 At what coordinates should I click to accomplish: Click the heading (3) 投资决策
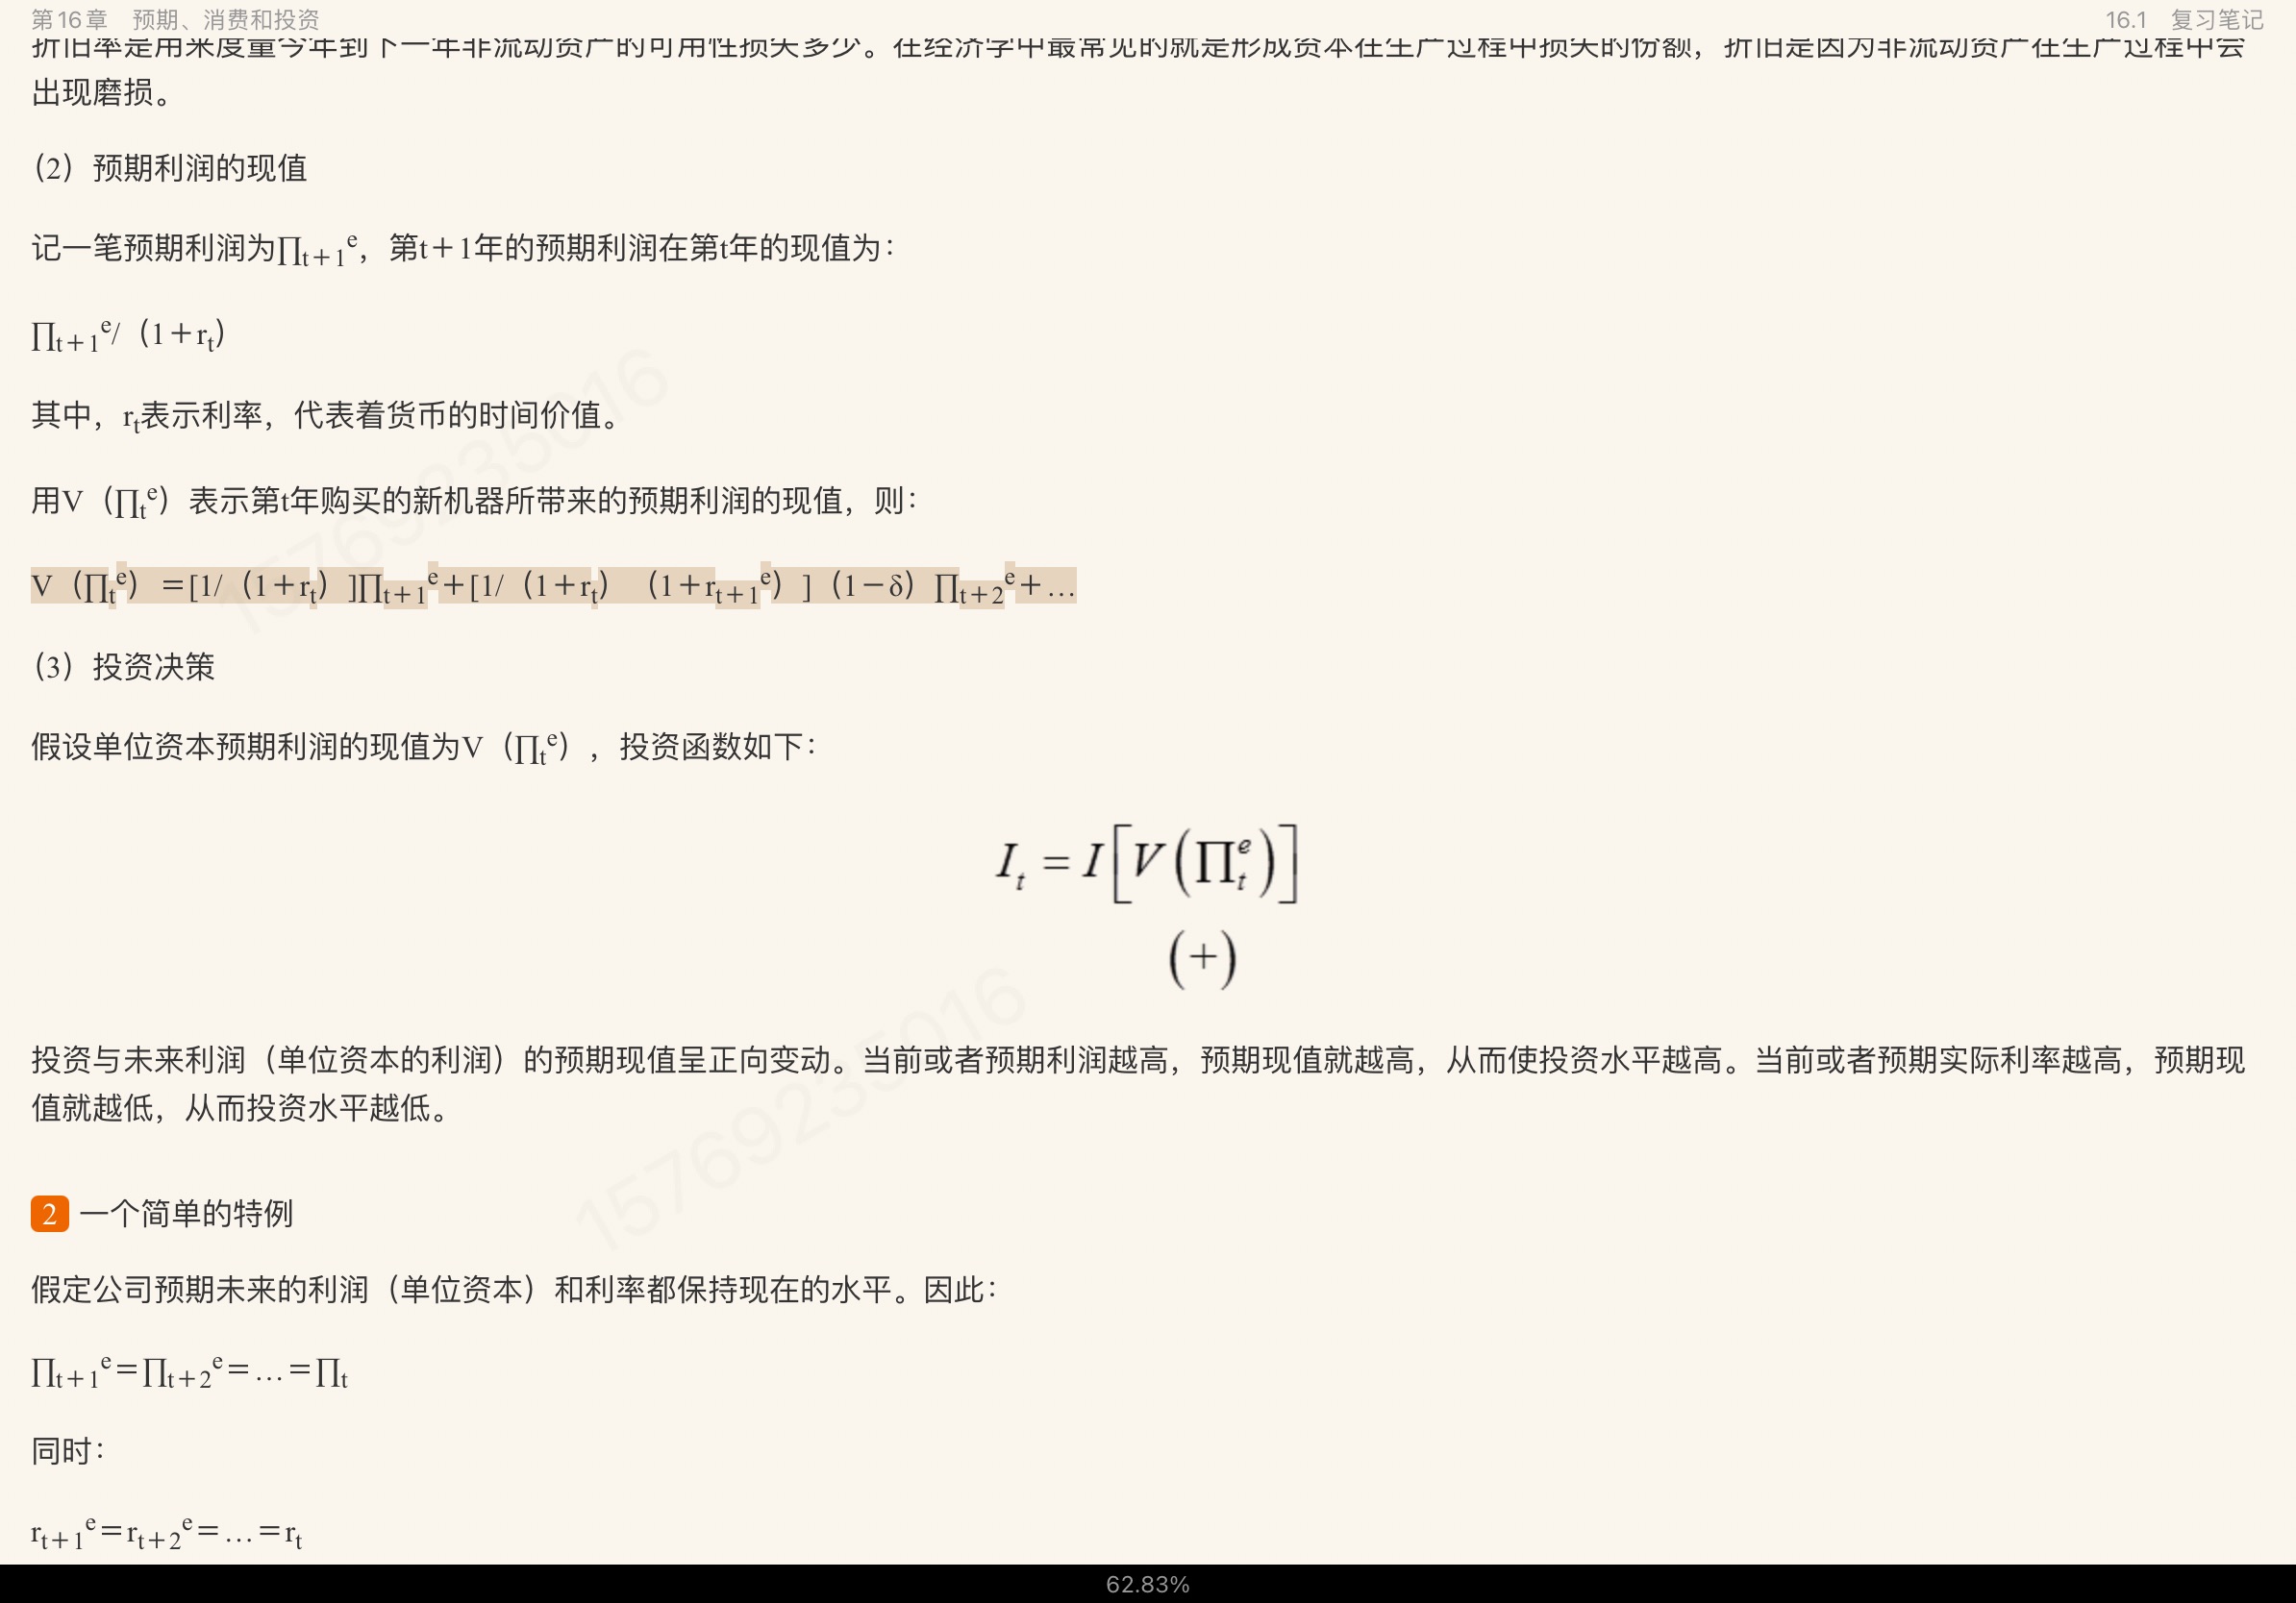tap(124, 667)
